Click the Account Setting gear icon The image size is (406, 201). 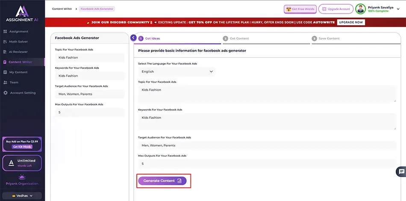pos(5,93)
